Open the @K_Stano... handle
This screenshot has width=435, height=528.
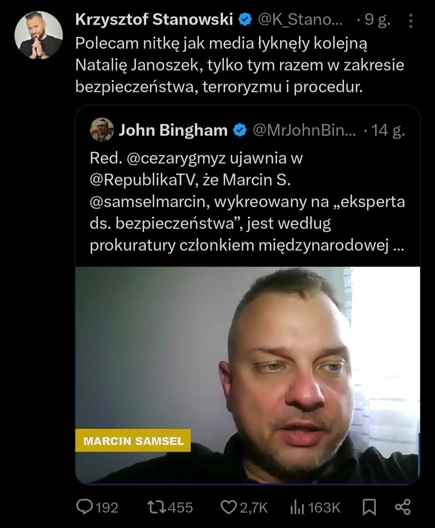tap(300, 19)
